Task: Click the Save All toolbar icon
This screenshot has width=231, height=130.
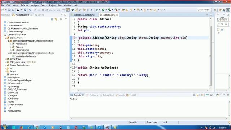Action: click(13, 10)
